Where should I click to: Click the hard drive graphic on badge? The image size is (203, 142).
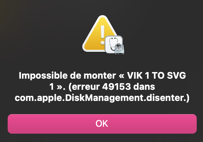(x=119, y=49)
